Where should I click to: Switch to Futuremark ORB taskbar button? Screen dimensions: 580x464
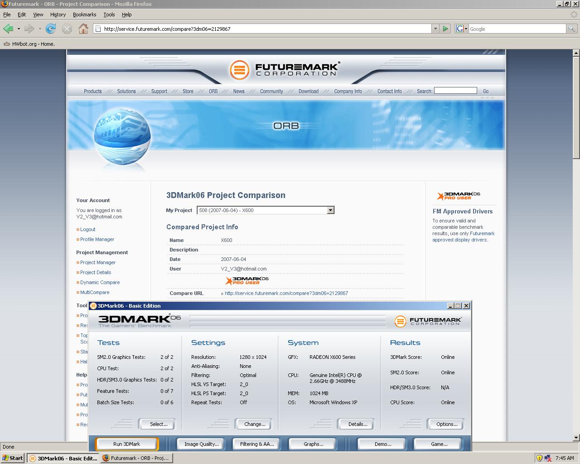[136, 458]
